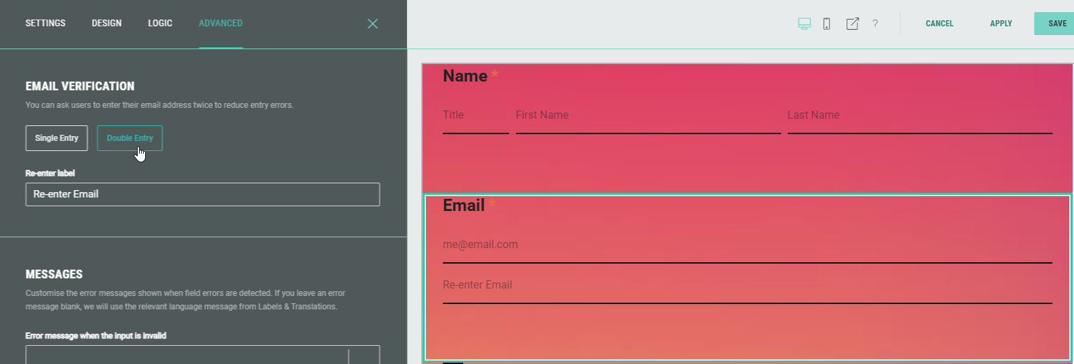Screen dimensions: 1074x364
Task: Save the form
Action: [x=1056, y=24]
